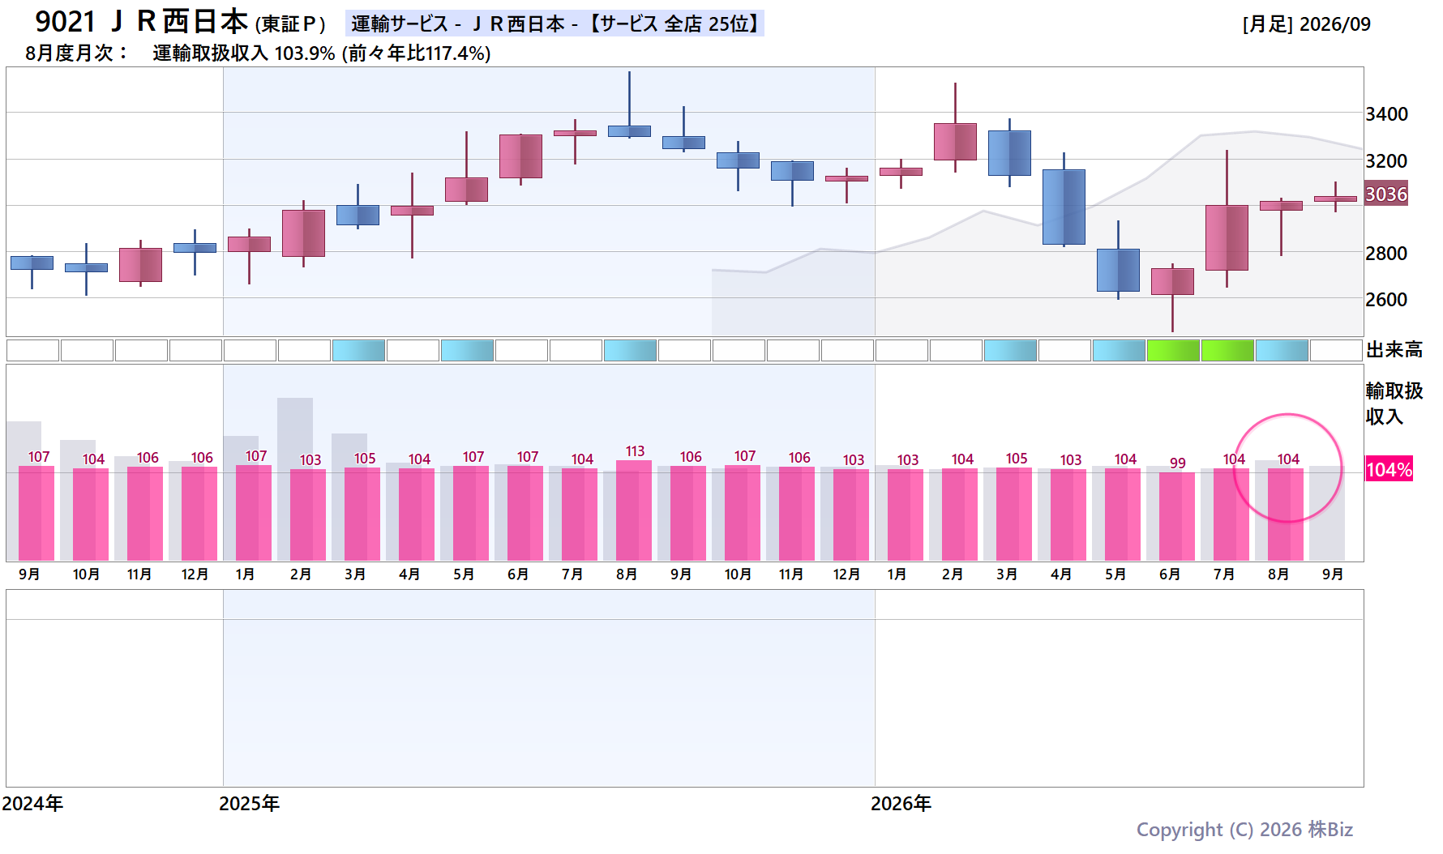Click the tall August 2025 candlestick

point(629,105)
